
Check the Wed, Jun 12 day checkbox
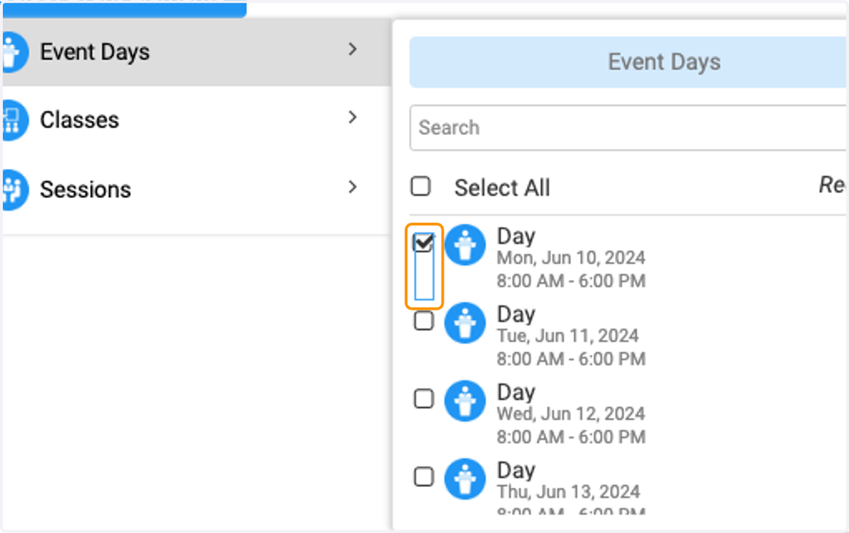(423, 399)
